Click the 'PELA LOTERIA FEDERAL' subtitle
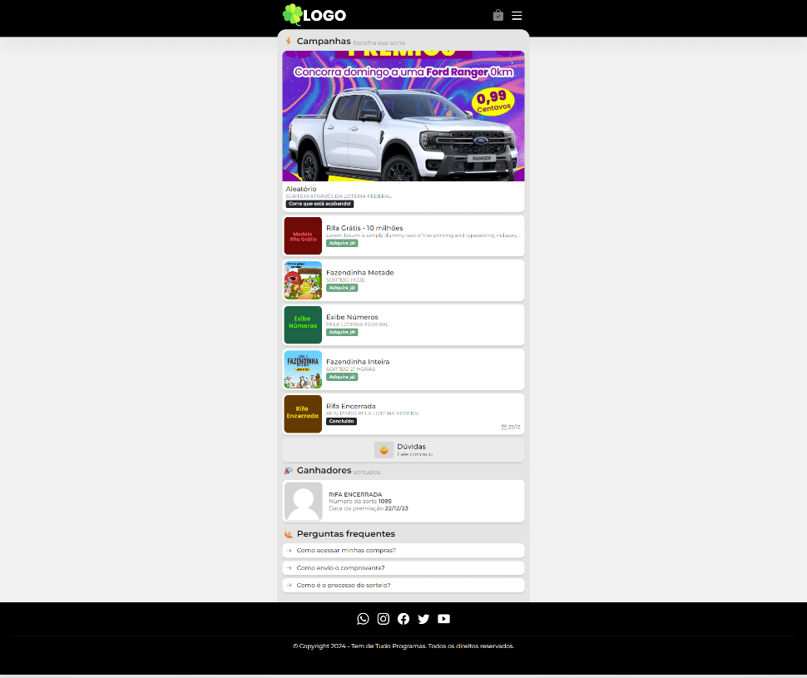Screen dimensions: 807x678 357,324
